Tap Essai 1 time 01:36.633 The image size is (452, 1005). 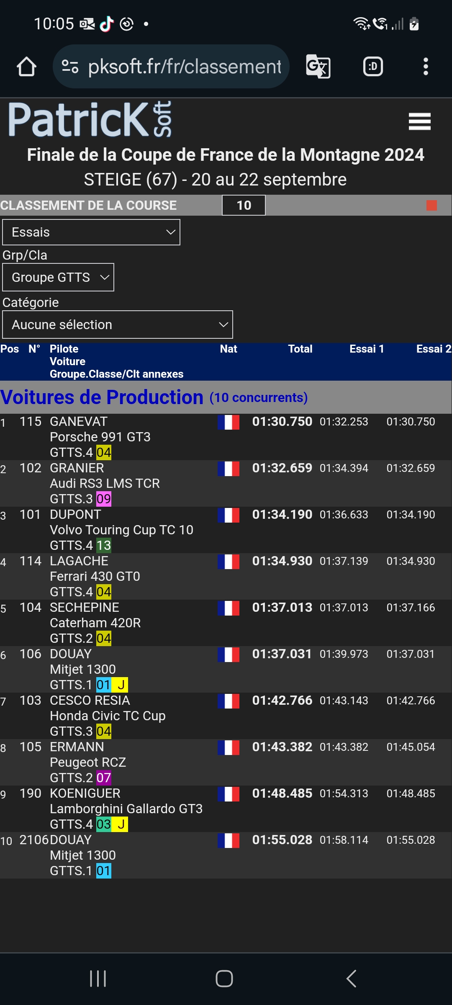(344, 515)
